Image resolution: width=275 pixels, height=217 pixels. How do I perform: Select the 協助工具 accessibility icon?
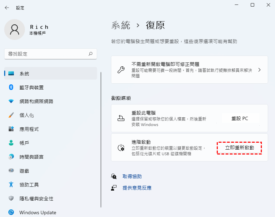click(x=11, y=184)
